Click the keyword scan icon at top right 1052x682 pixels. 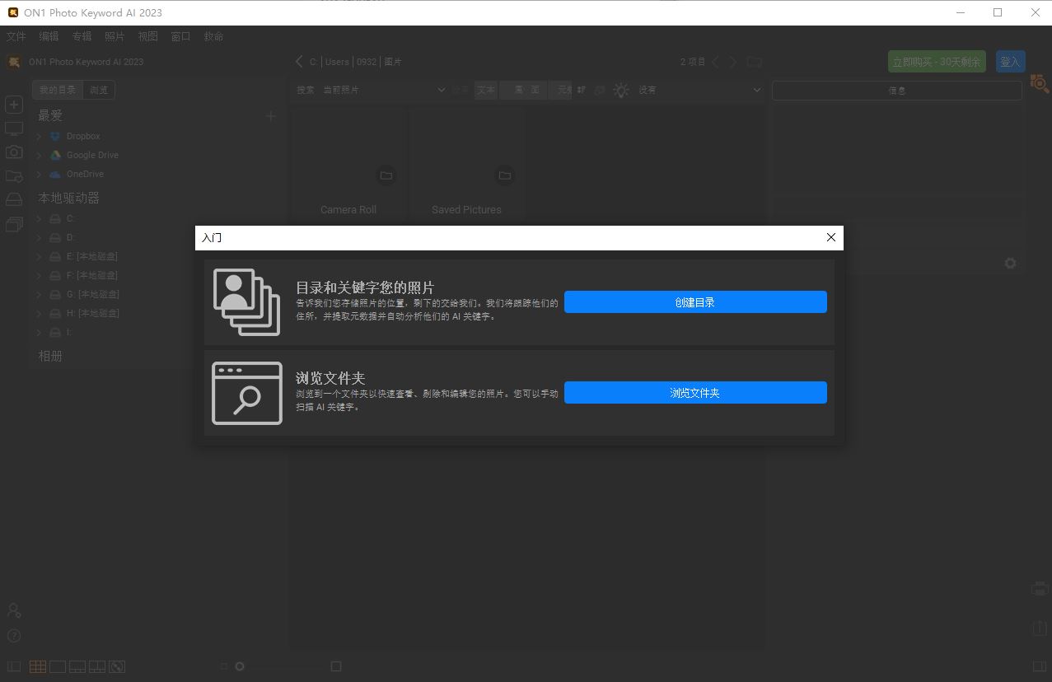click(1040, 83)
